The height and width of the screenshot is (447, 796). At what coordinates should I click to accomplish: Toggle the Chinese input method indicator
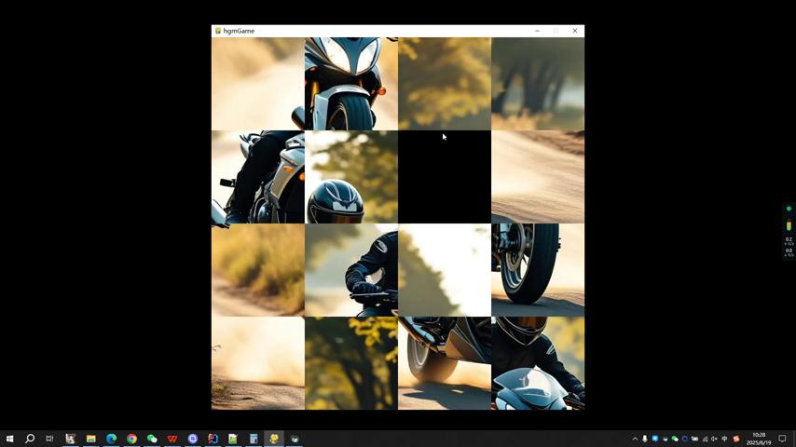tap(724, 439)
